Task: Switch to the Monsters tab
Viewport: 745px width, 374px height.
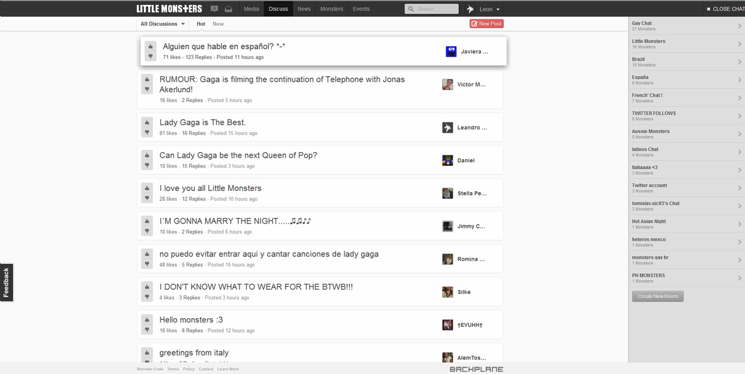Action: [332, 9]
